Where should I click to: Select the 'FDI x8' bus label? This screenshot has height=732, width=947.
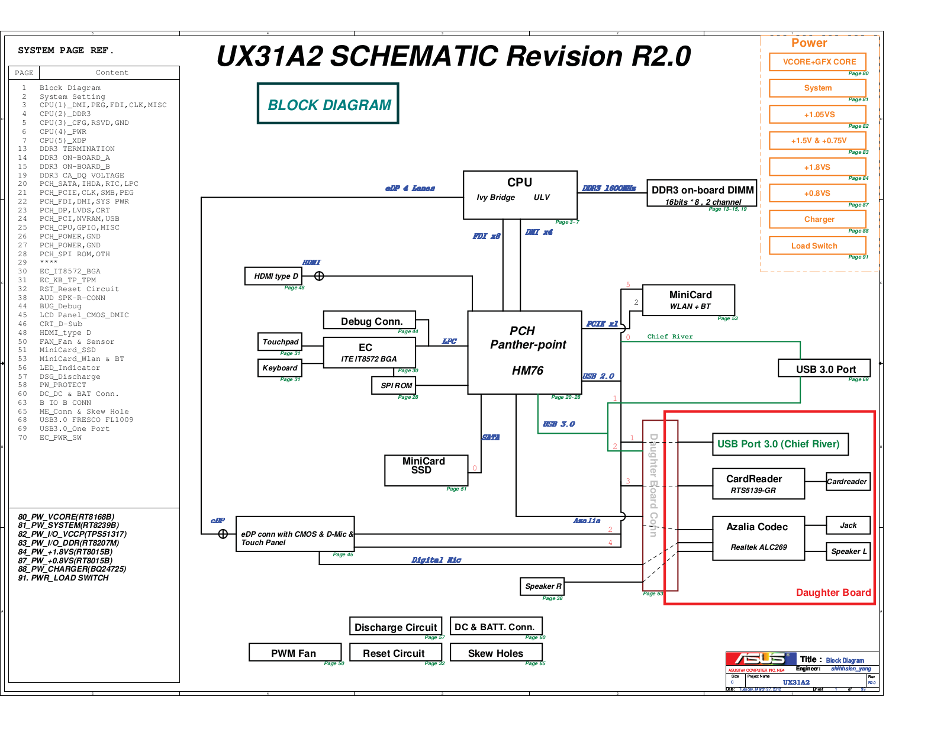(487, 236)
